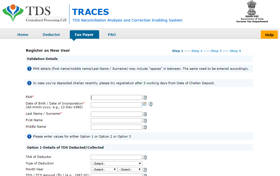Click the Step 4 link
This screenshot has width=280, height=176.
pyautogui.click(x=235, y=51)
